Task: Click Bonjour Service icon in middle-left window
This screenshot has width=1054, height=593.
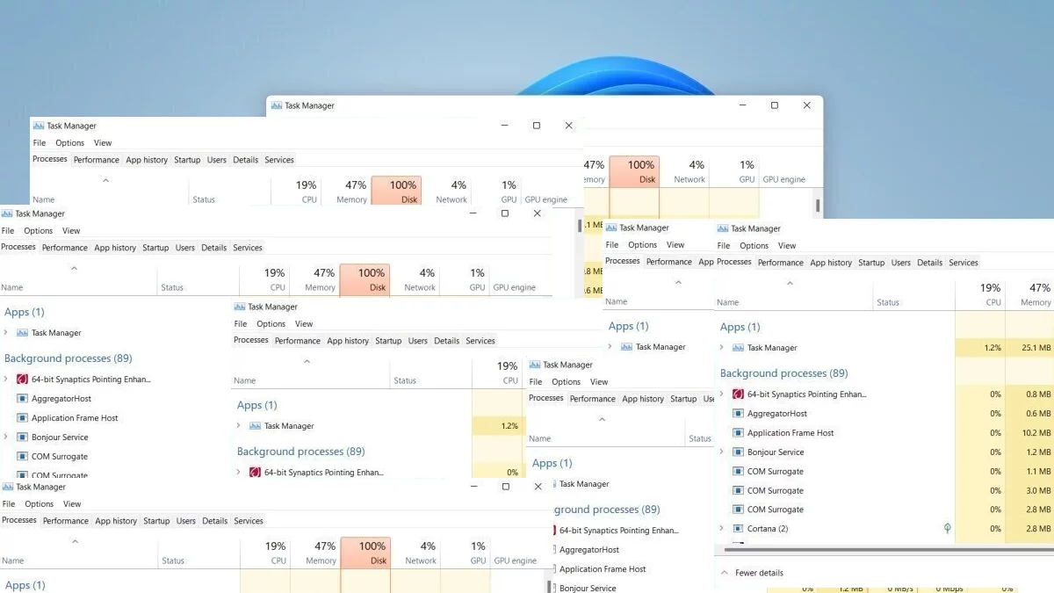Action: [22, 438]
